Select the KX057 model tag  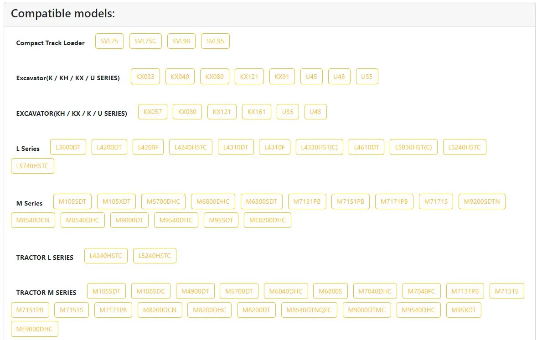pos(152,112)
